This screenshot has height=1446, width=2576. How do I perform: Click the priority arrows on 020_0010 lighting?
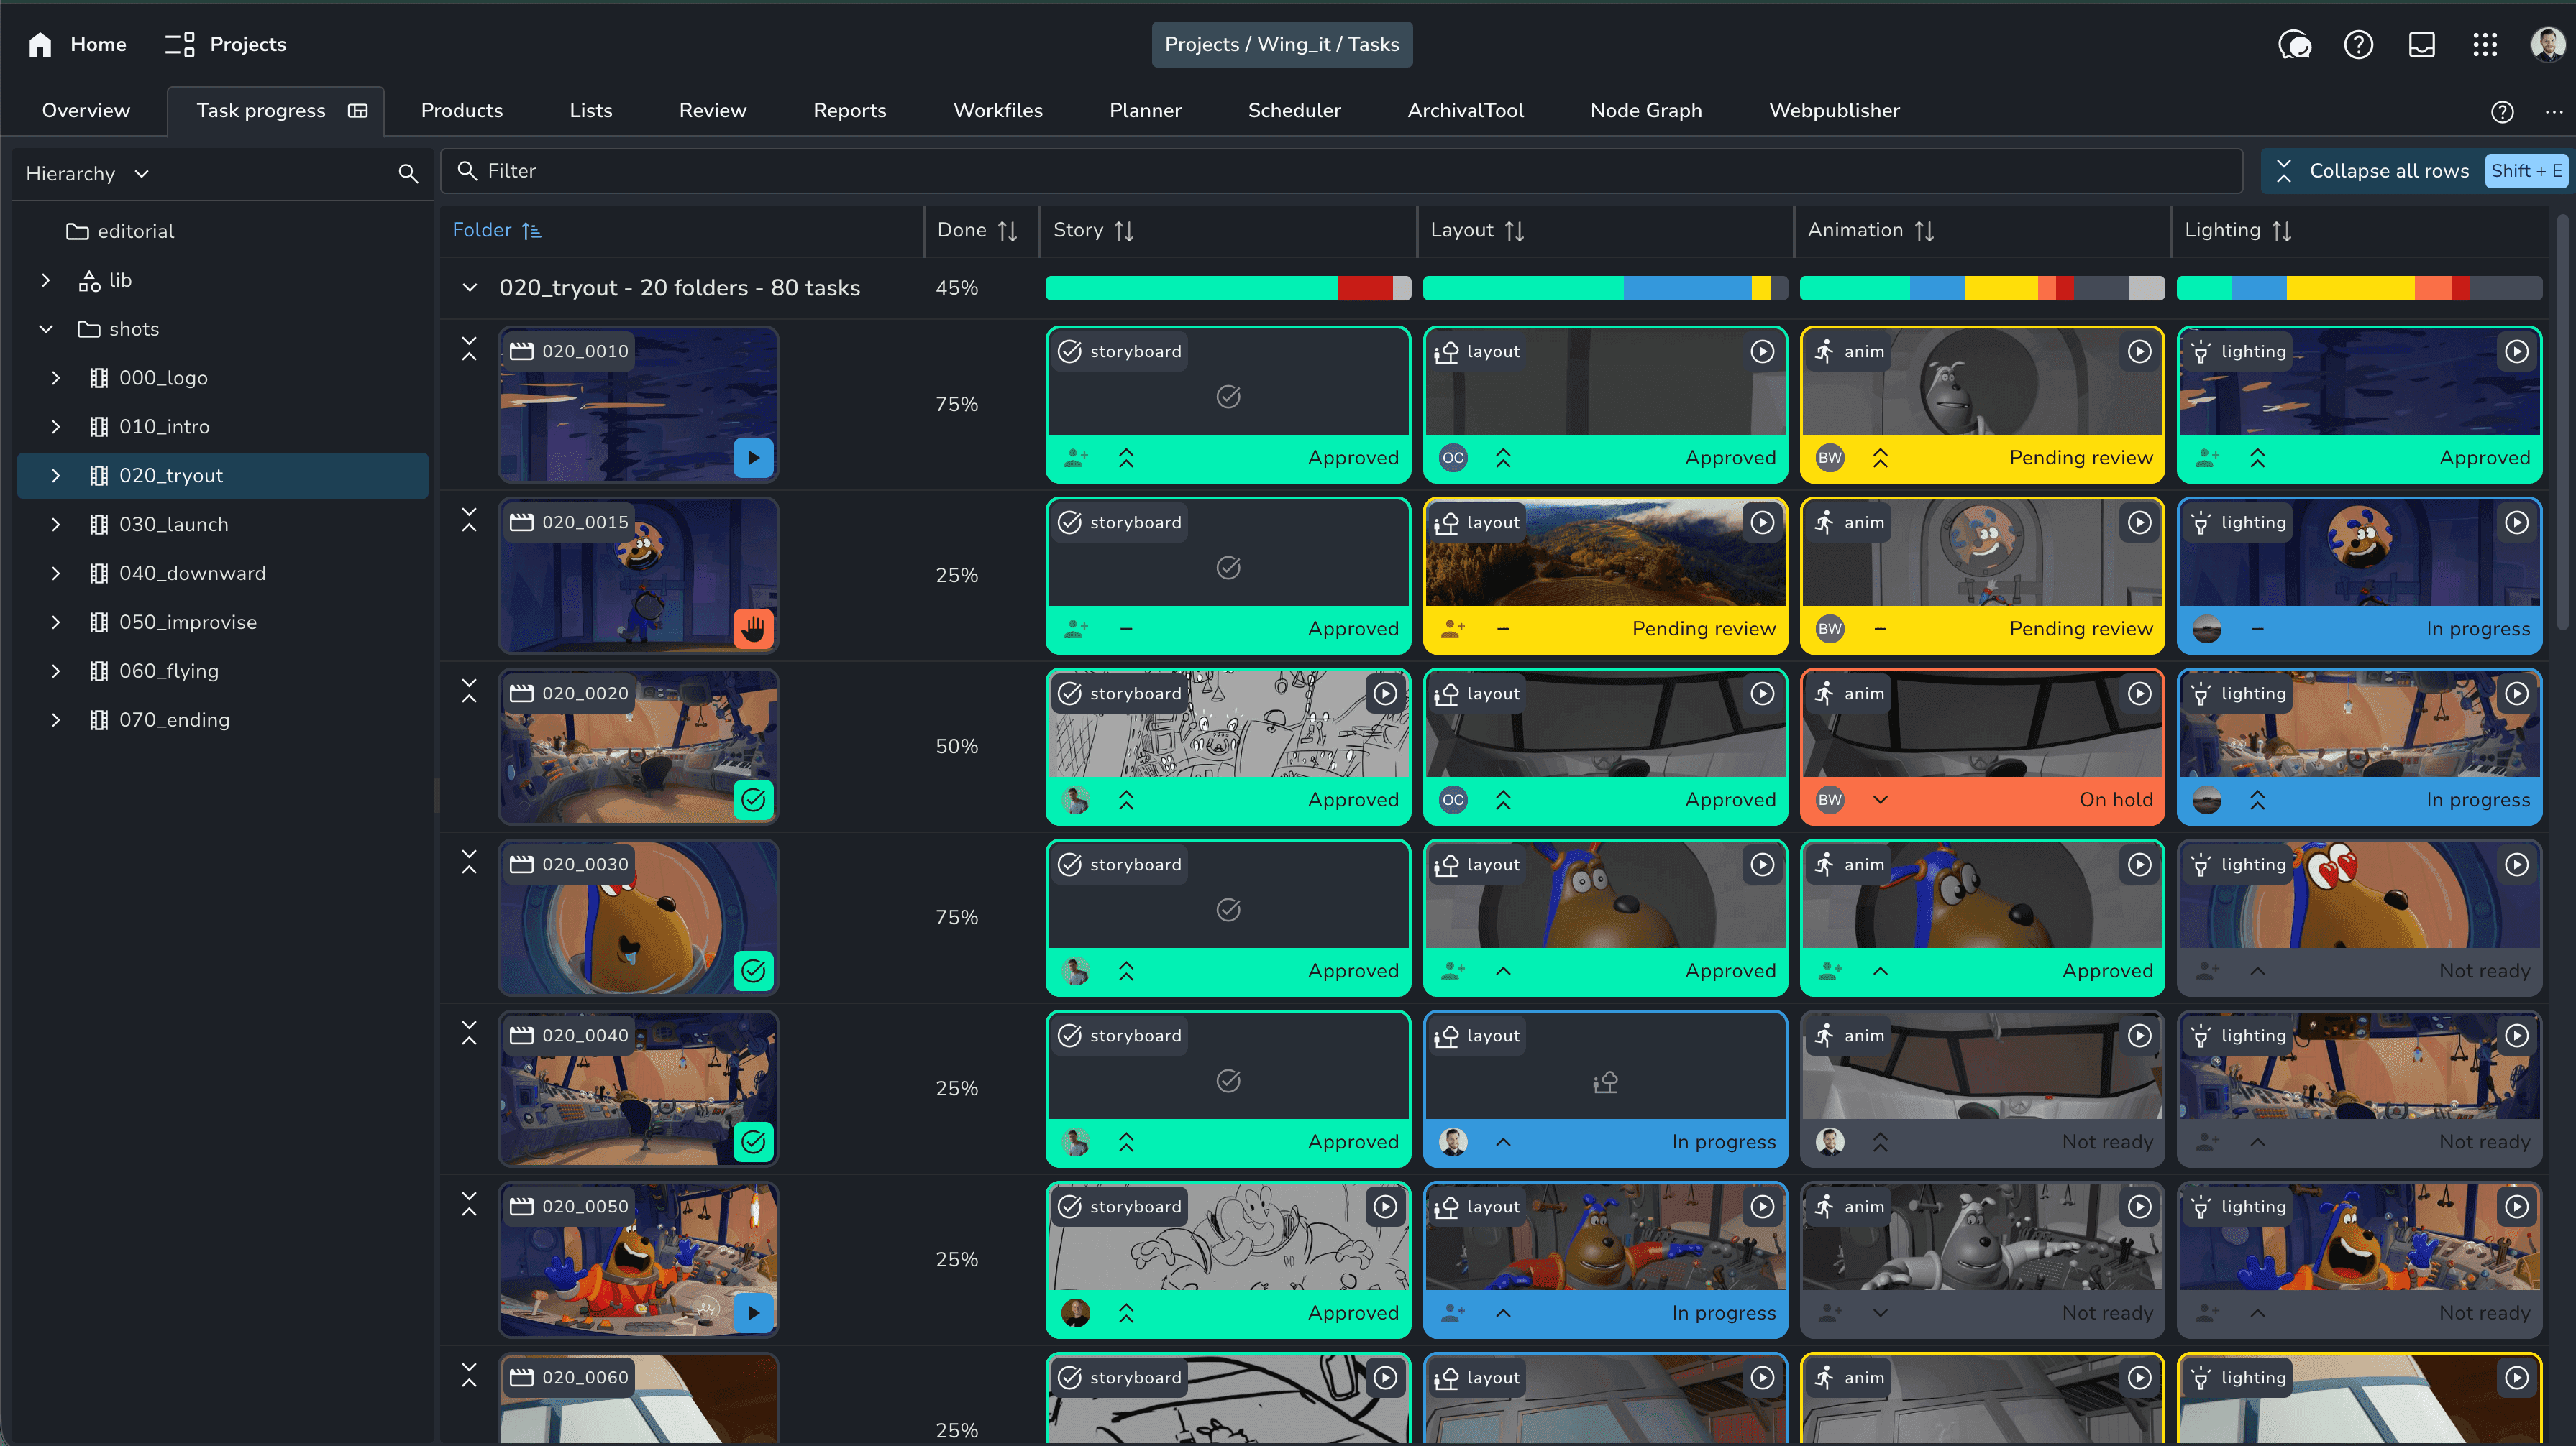pos(2257,458)
